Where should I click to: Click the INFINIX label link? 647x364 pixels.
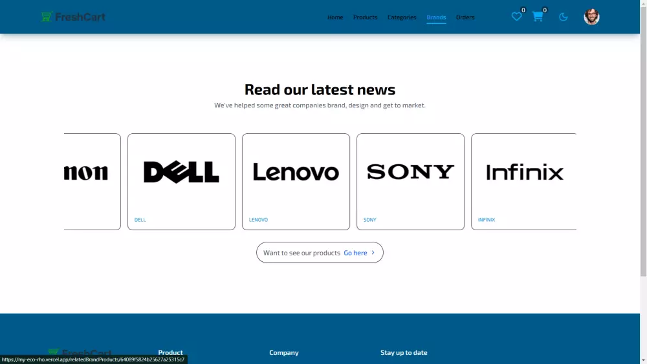pyautogui.click(x=487, y=220)
